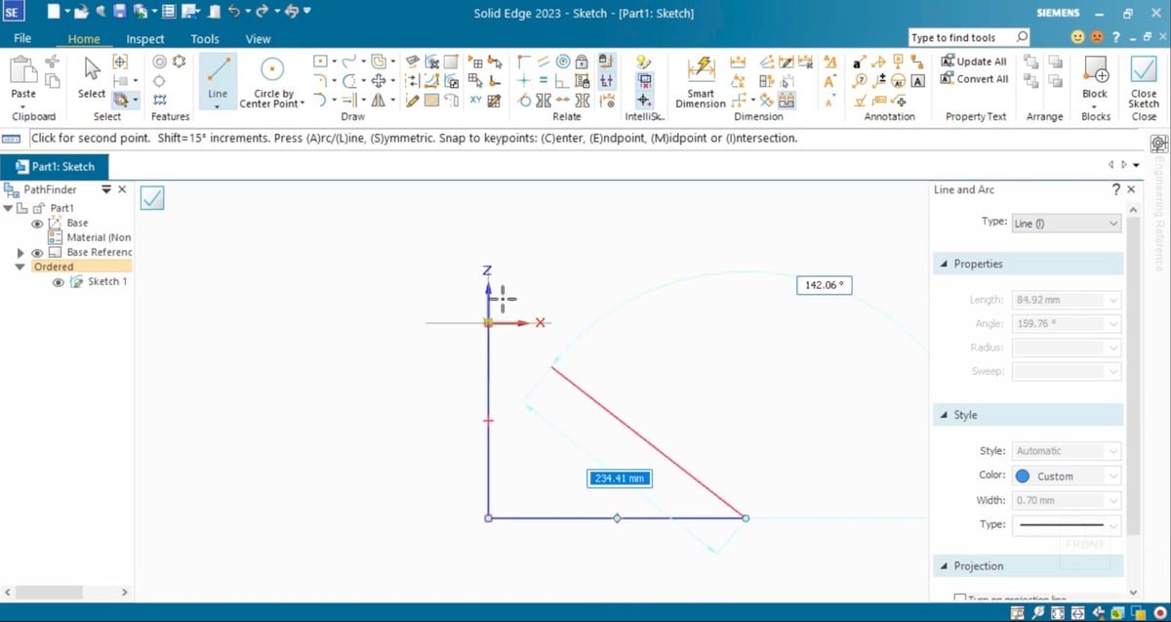
Task: Click the happy smiley feedback icon
Action: [x=1077, y=37]
